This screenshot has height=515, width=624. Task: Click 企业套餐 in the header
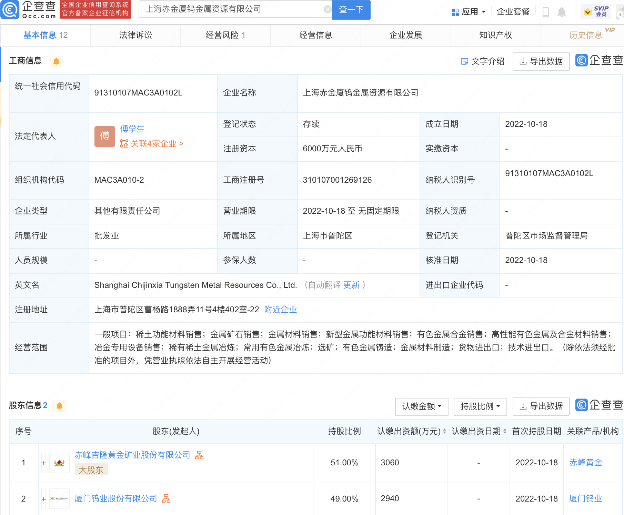point(513,12)
